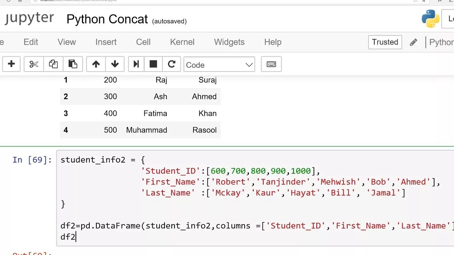Copy selected cells icon

(x=53, y=64)
